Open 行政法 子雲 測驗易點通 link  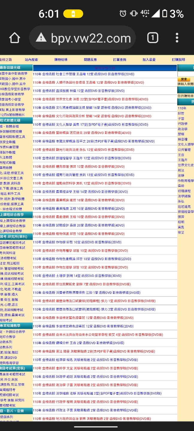(85, 410)
